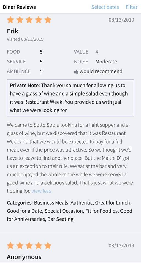Click second star in Erik's review

click(x=20, y=20)
